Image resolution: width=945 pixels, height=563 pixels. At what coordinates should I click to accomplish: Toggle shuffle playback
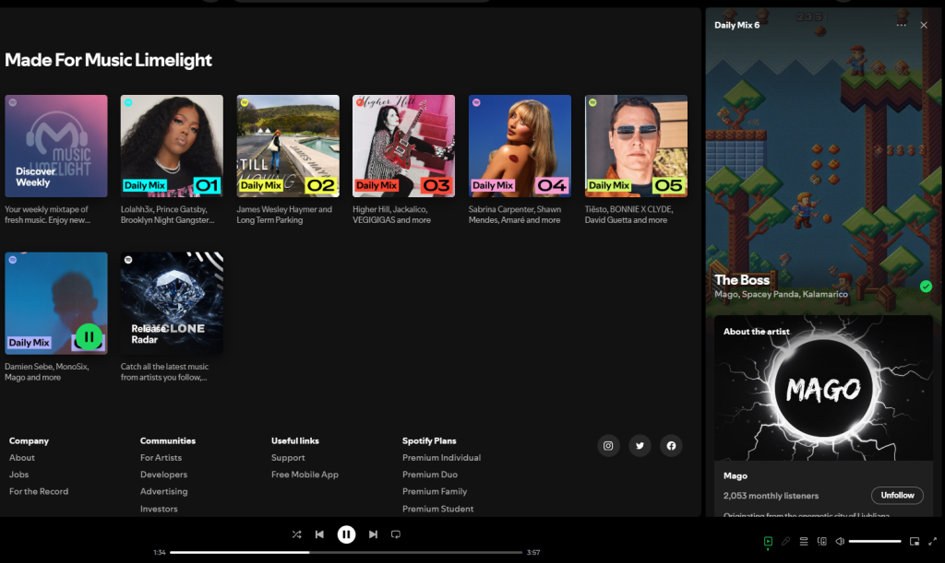[x=296, y=534]
